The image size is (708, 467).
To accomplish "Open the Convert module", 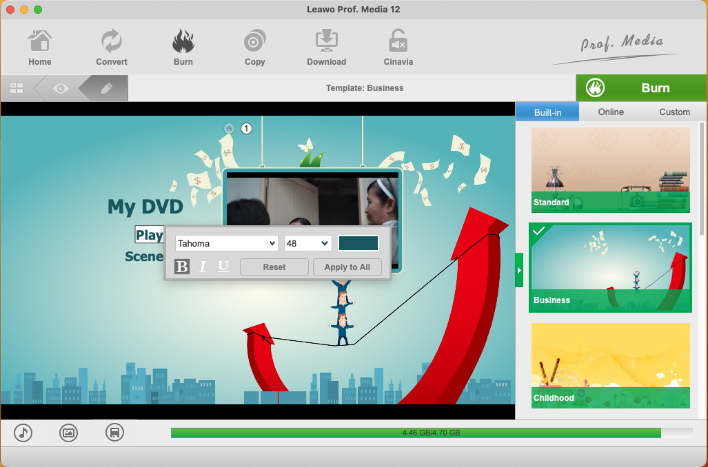I will 111,42.
